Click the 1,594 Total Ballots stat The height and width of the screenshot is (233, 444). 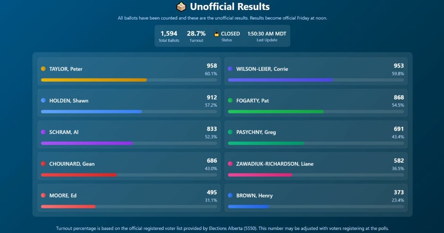click(169, 36)
